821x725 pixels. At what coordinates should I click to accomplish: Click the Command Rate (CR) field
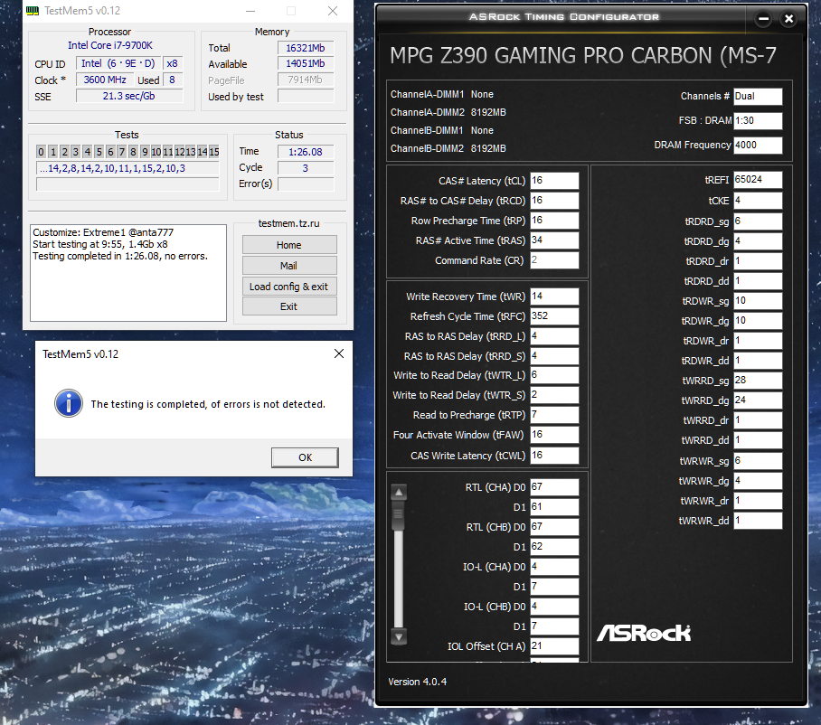point(554,260)
